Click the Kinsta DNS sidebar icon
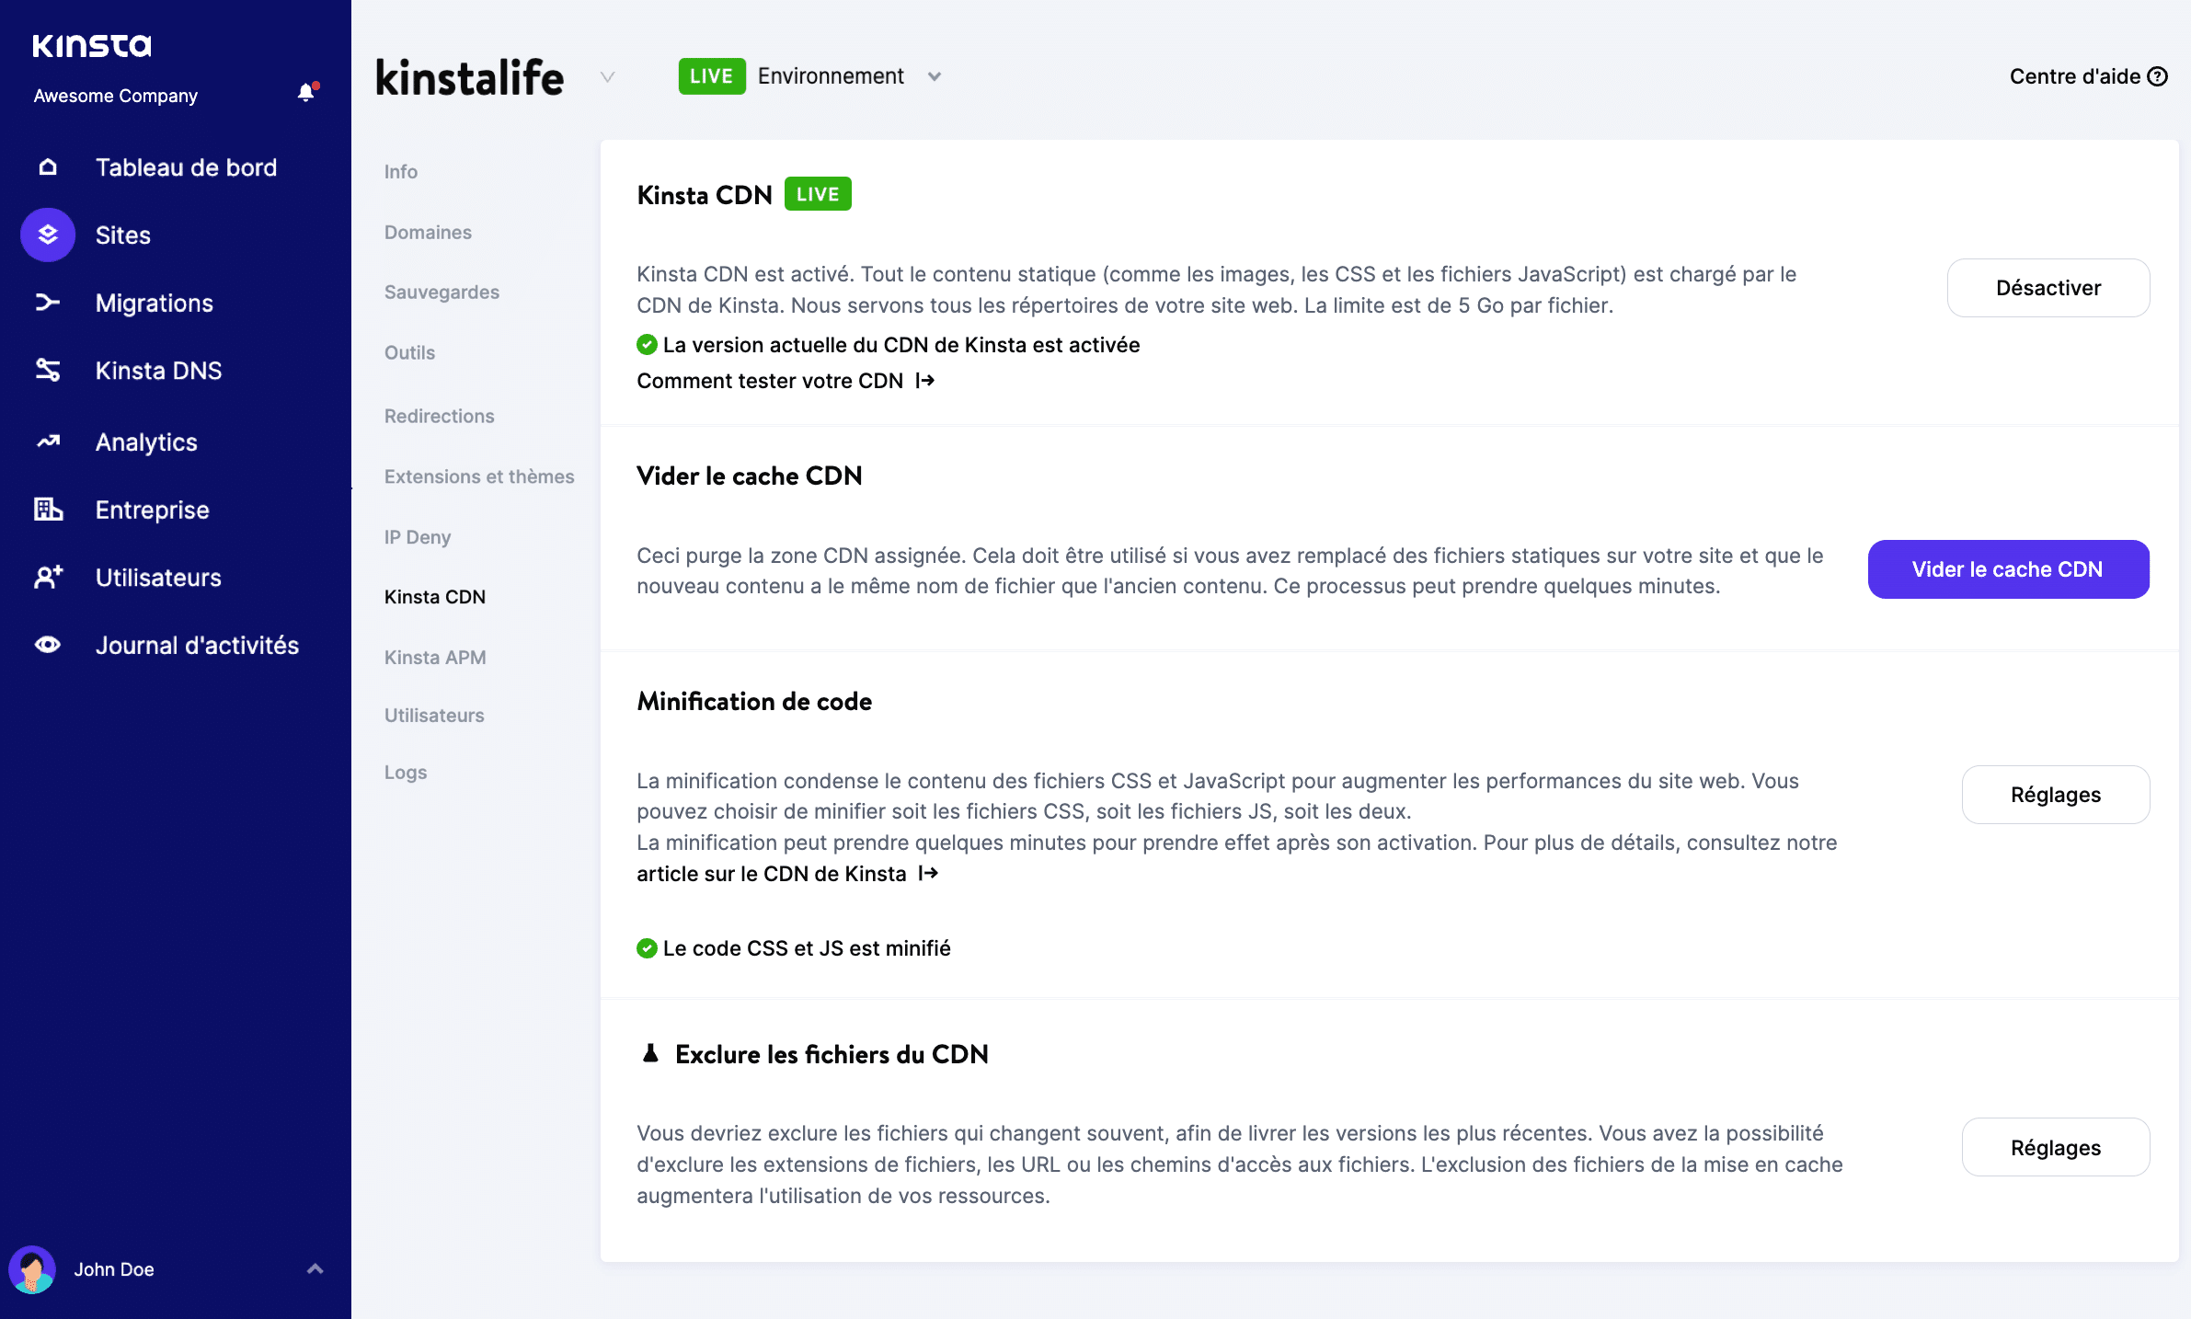The image size is (2191, 1319). (47, 371)
